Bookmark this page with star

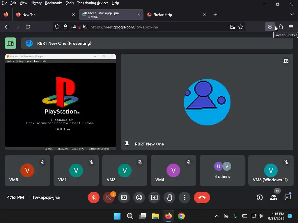[x=241, y=27]
